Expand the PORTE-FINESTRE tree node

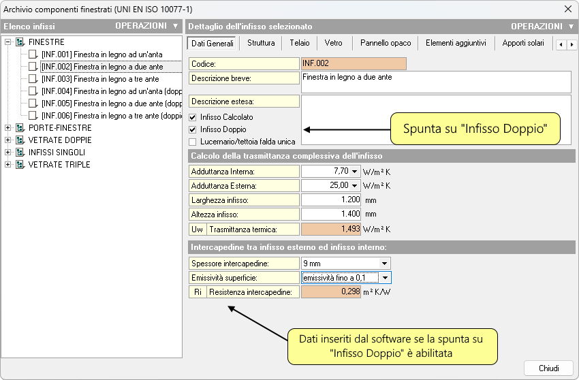click(x=7, y=128)
